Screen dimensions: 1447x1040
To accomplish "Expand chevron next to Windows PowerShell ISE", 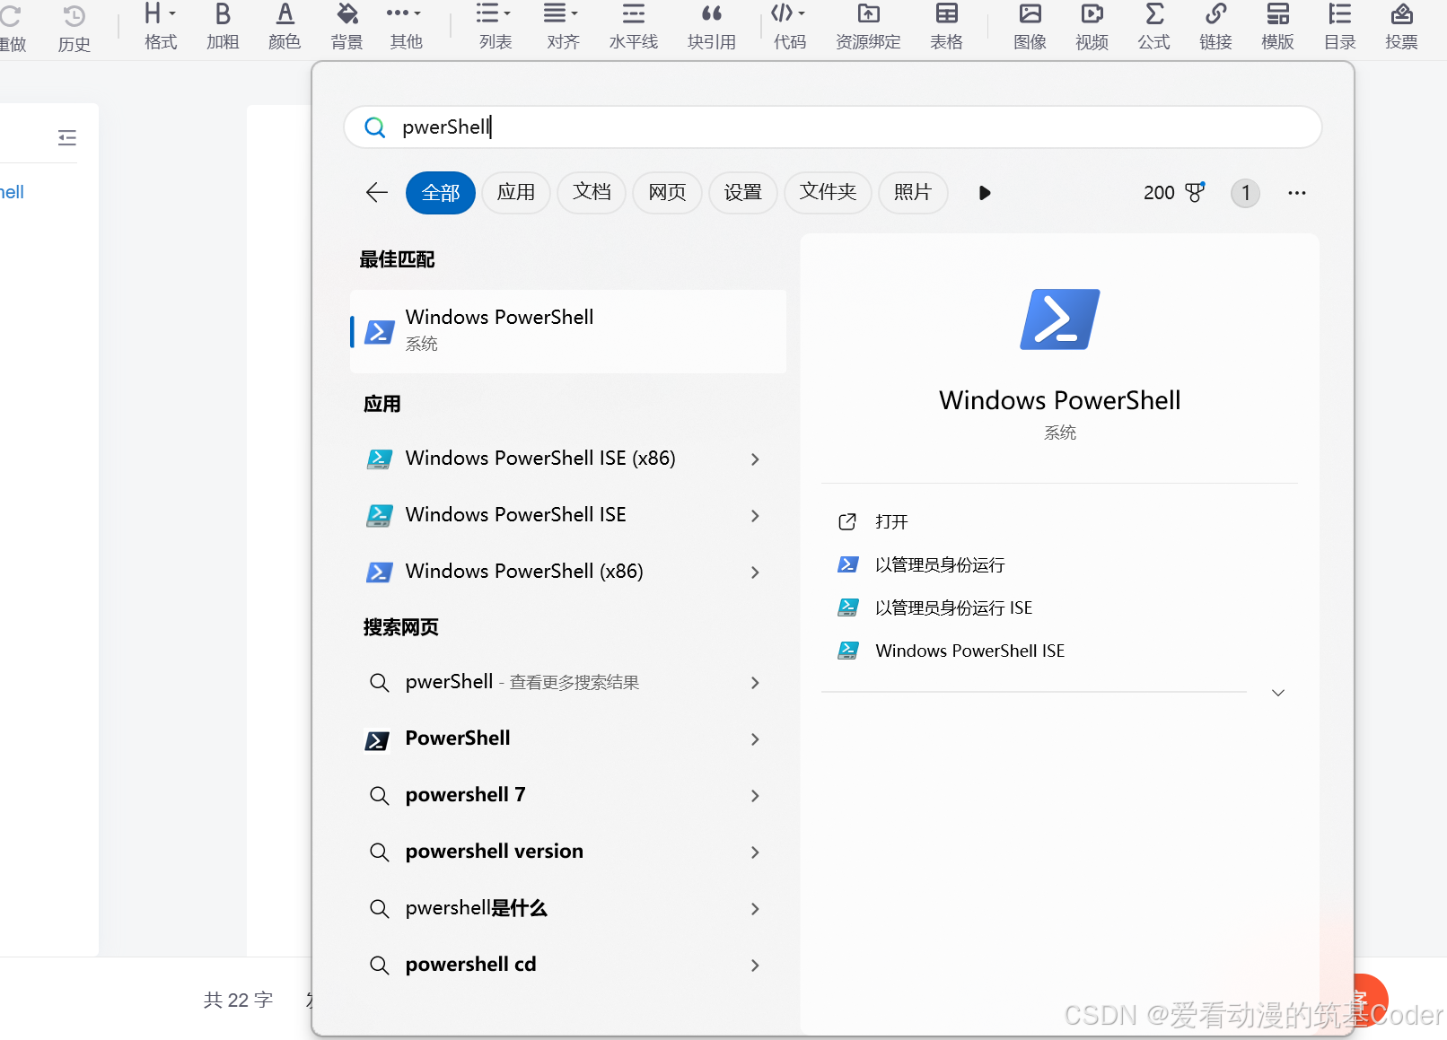I will [755, 516].
